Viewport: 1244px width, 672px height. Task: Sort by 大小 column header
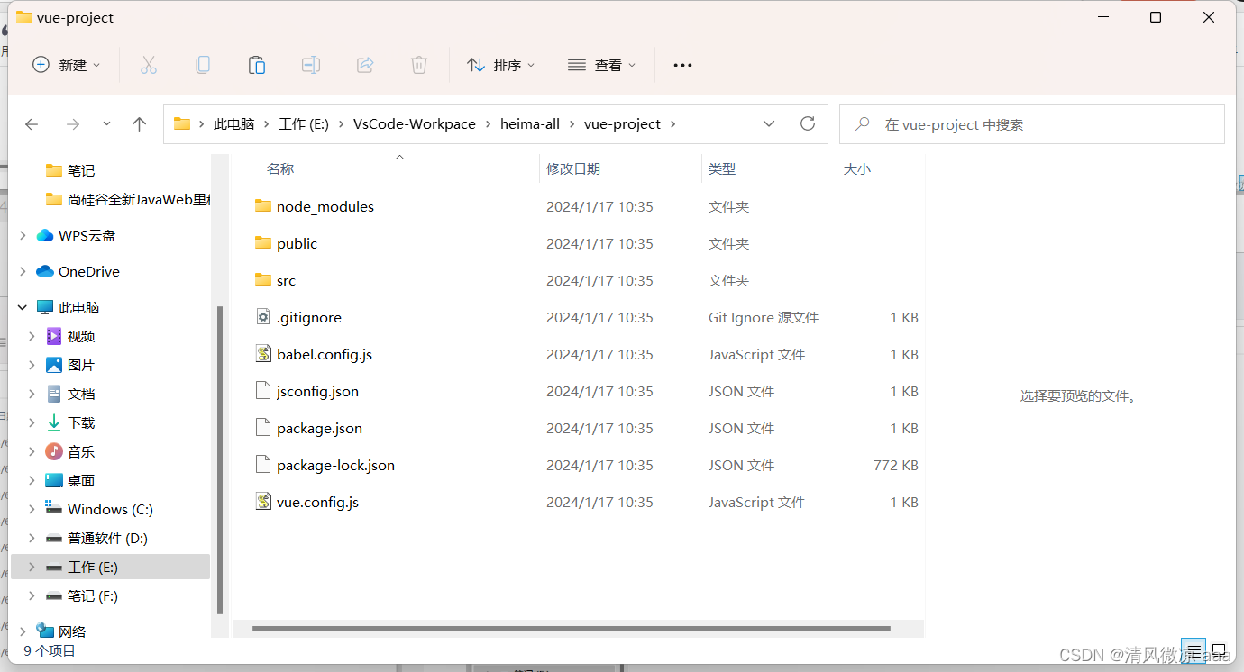coord(856,168)
